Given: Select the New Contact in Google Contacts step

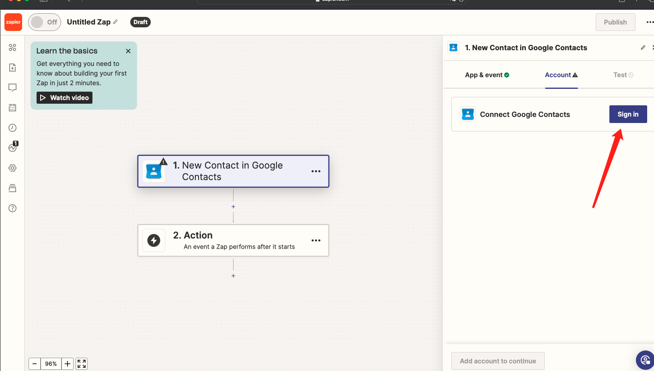Looking at the screenshot, I should (x=233, y=171).
